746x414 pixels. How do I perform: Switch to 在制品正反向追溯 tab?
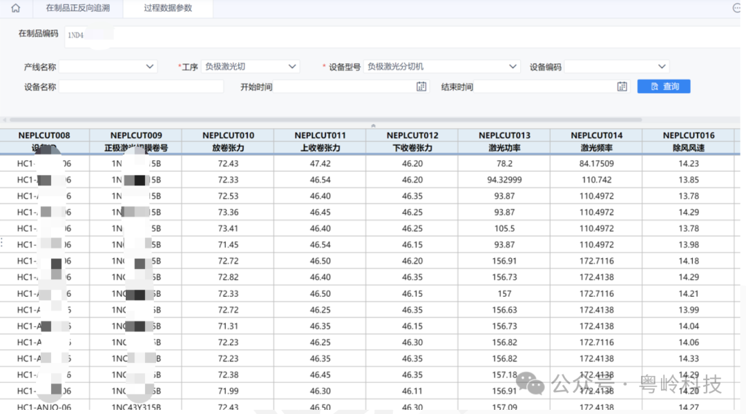click(77, 8)
